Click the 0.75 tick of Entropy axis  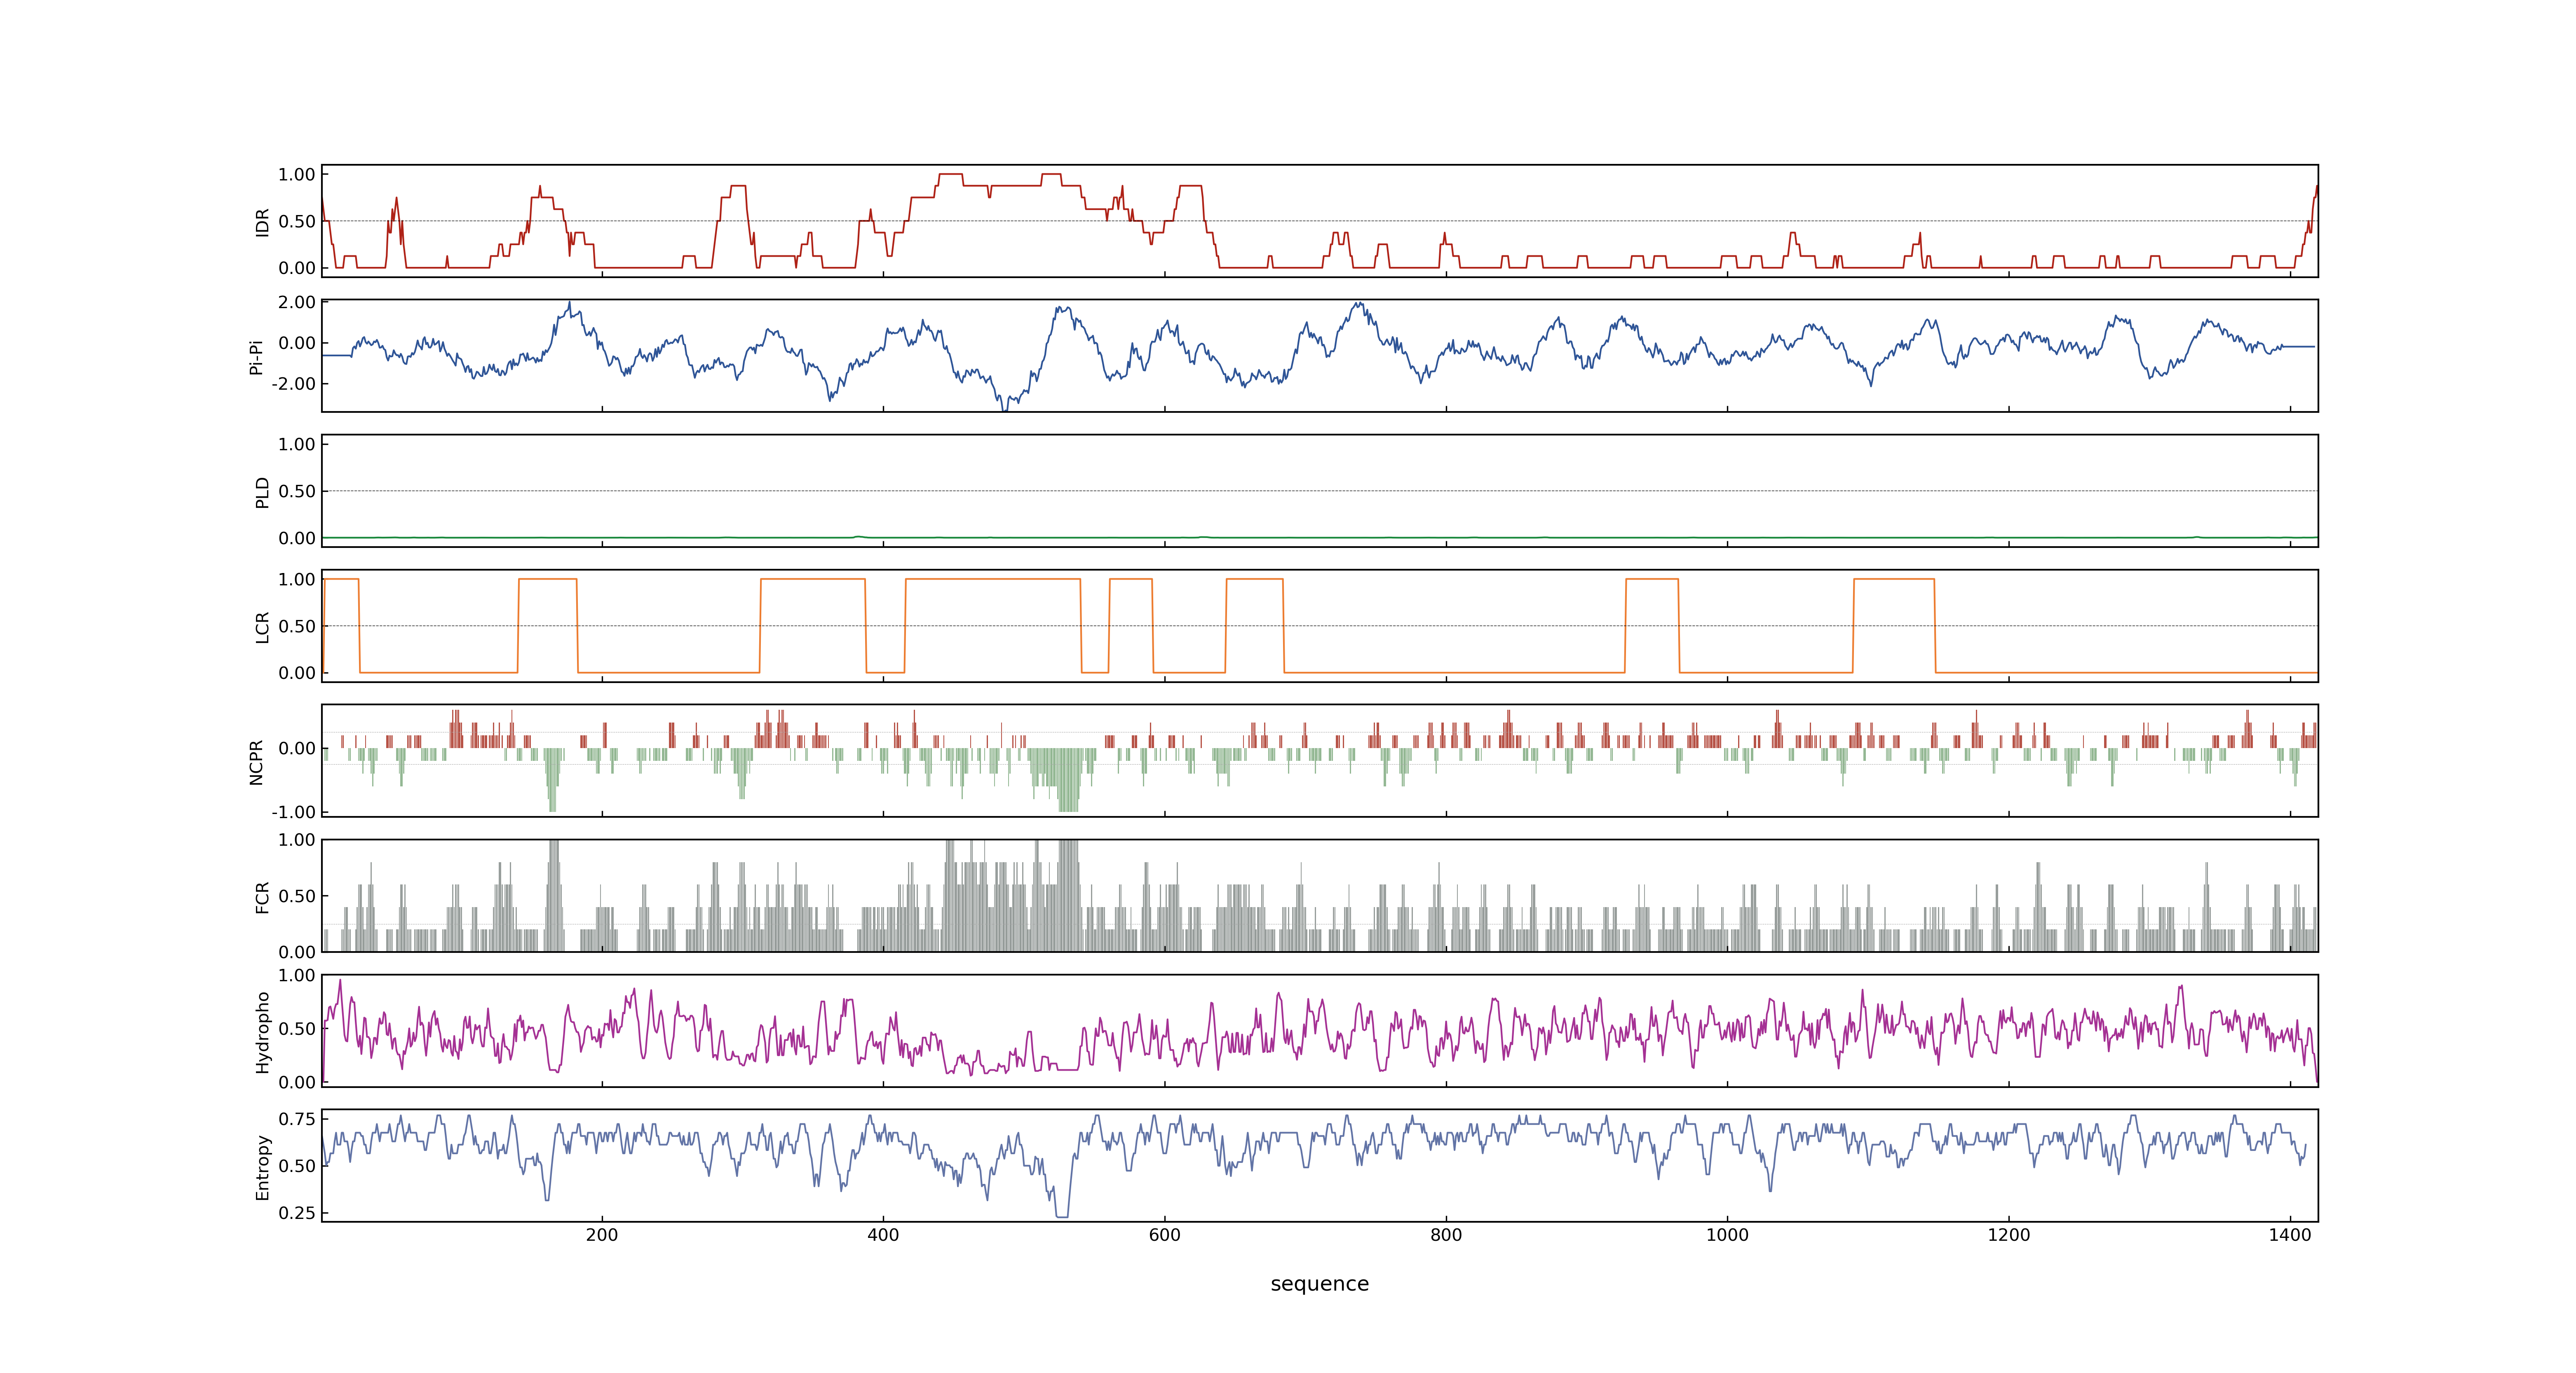[297, 1119]
